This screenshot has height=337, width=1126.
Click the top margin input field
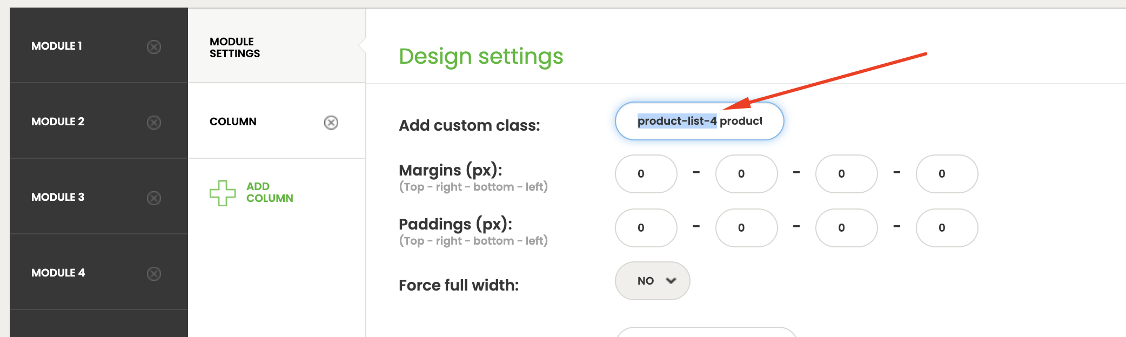tap(646, 174)
